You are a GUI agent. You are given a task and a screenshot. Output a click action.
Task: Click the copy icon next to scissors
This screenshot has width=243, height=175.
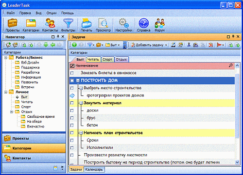click(196, 45)
